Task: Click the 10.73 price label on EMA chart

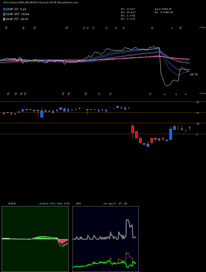Action: (x=194, y=75)
